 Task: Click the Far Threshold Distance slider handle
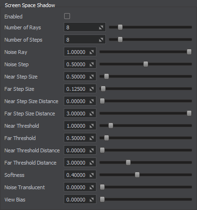pos(128,162)
